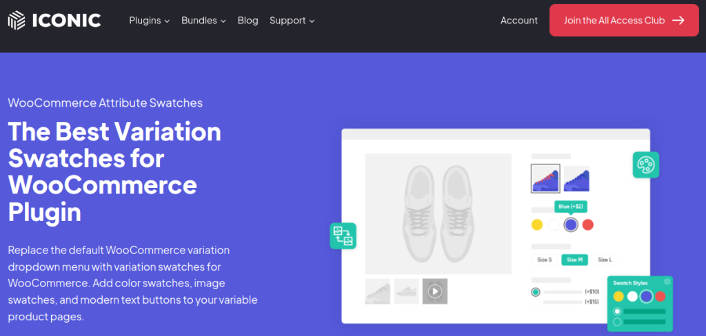Image resolution: width=706 pixels, height=336 pixels.
Task: Pick blue in the Swatch Styles panel
Action: pos(647,297)
